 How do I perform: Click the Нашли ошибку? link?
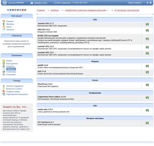point(135,3)
